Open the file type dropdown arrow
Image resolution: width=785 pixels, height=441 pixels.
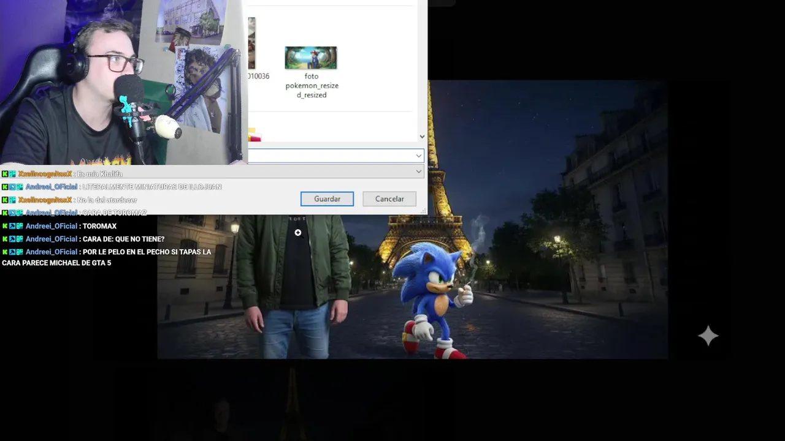(419, 171)
